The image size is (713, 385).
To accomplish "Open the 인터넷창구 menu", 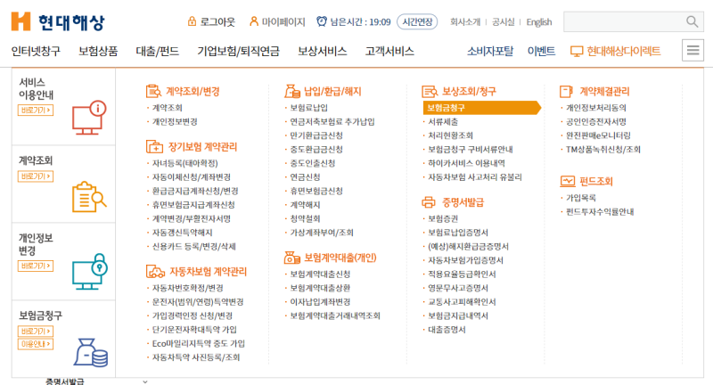I will click(x=36, y=51).
